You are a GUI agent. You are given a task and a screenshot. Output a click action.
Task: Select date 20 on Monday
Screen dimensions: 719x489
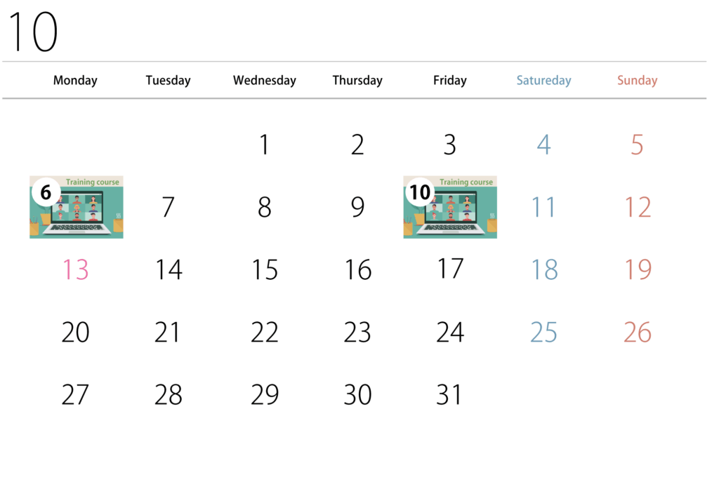76,332
